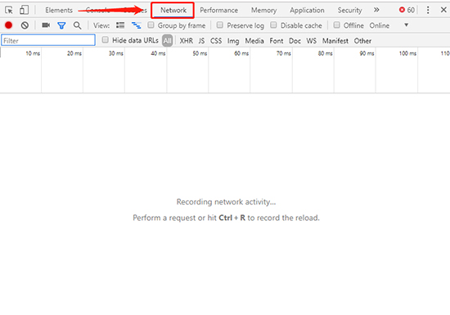Go to the Performance tab
The width and height of the screenshot is (450, 315).
(219, 11)
